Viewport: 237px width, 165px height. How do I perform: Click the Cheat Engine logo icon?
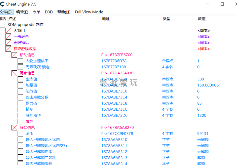[x=2, y=4]
